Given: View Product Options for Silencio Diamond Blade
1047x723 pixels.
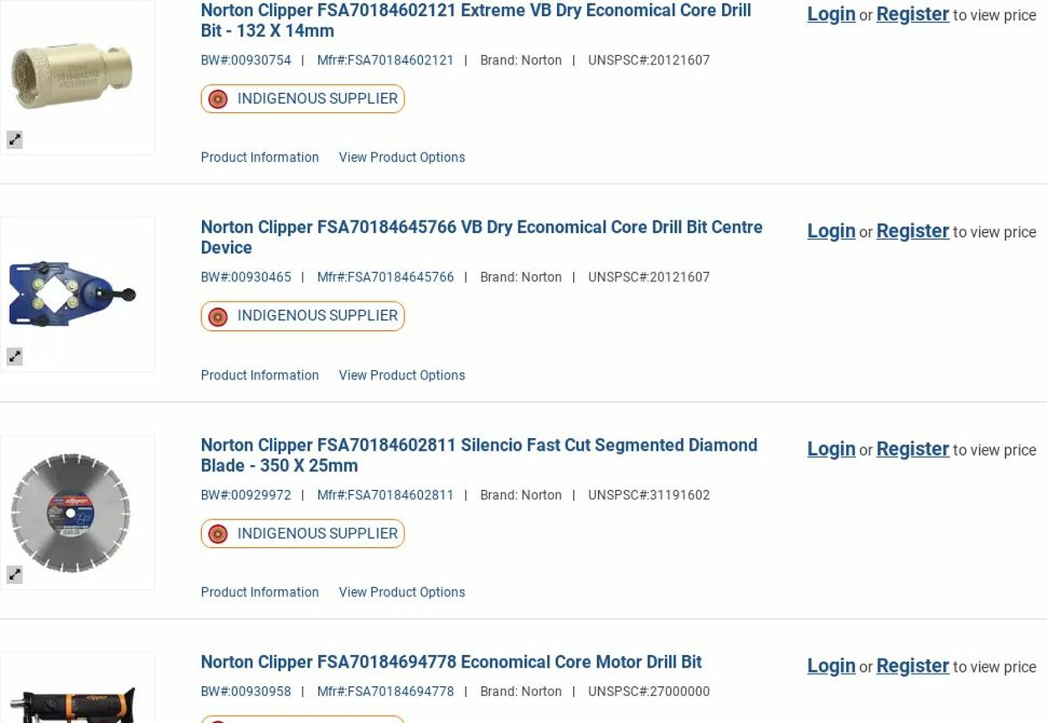Looking at the screenshot, I should click(x=401, y=592).
